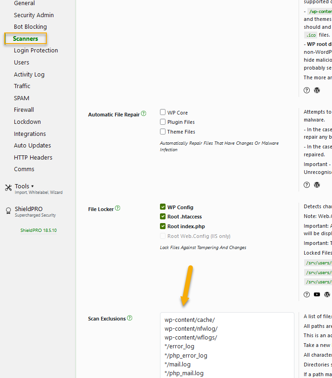Enable WP Core automatic file repair
Image resolution: width=332 pixels, height=378 pixels.
163,112
